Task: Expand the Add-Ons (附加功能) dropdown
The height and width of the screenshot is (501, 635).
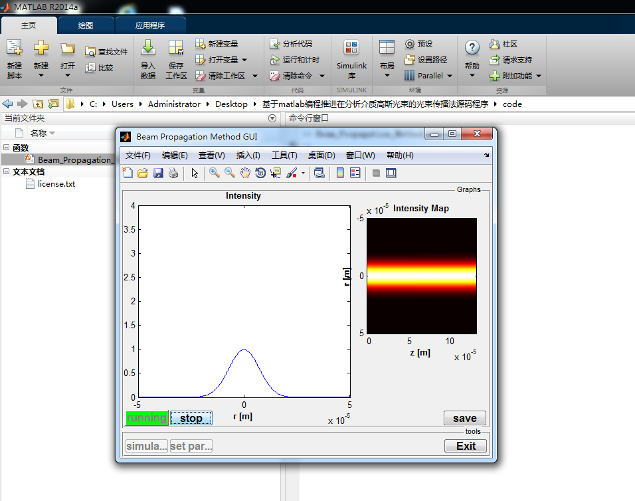Action: [539, 76]
